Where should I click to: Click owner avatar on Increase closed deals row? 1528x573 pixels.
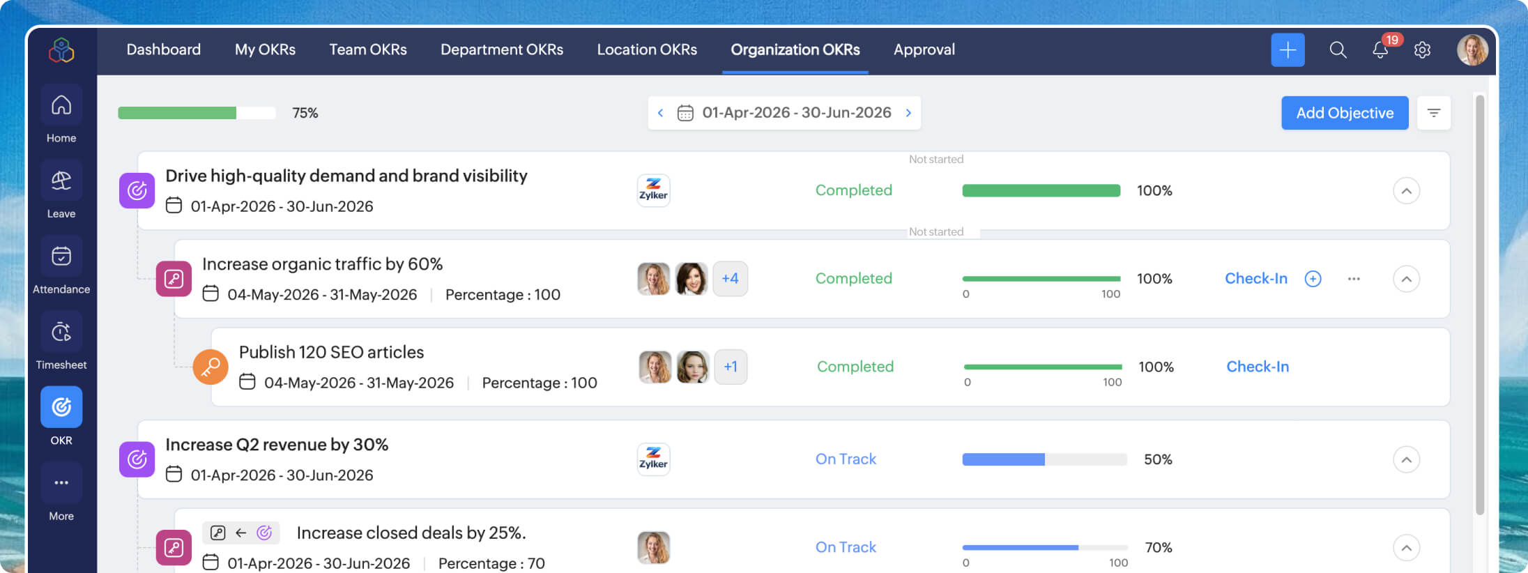tap(654, 548)
